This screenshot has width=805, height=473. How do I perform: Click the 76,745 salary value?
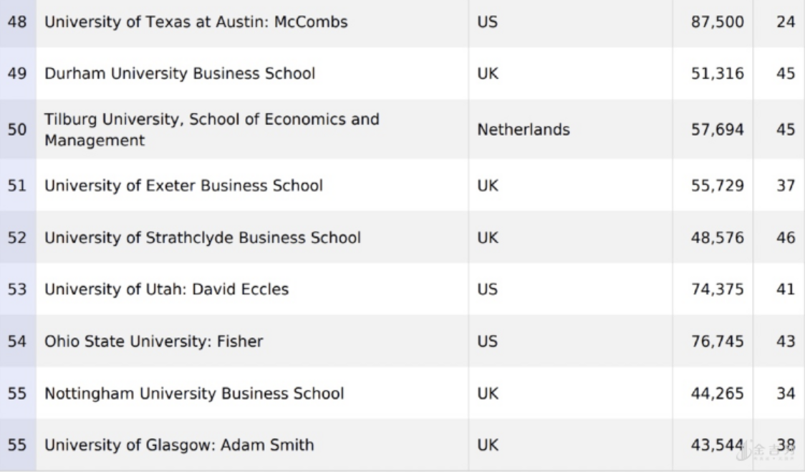pos(718,341)
